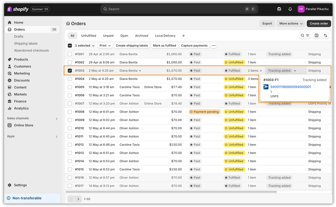
Task: Click the Discounts badge icon
Action: coord(9,80)
